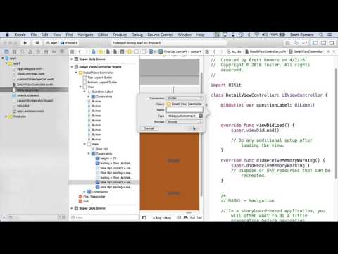
Task: Click Cancel in the connection popup
Action: coord(149,128)
